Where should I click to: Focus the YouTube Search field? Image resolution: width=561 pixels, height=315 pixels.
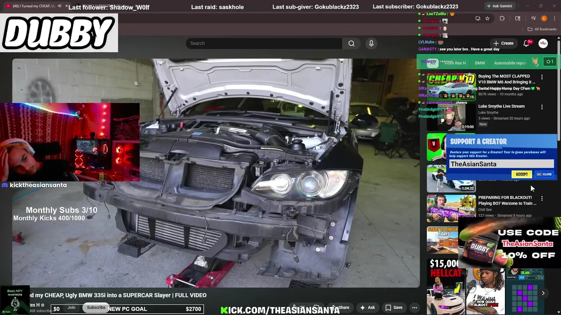coord(264,43)
